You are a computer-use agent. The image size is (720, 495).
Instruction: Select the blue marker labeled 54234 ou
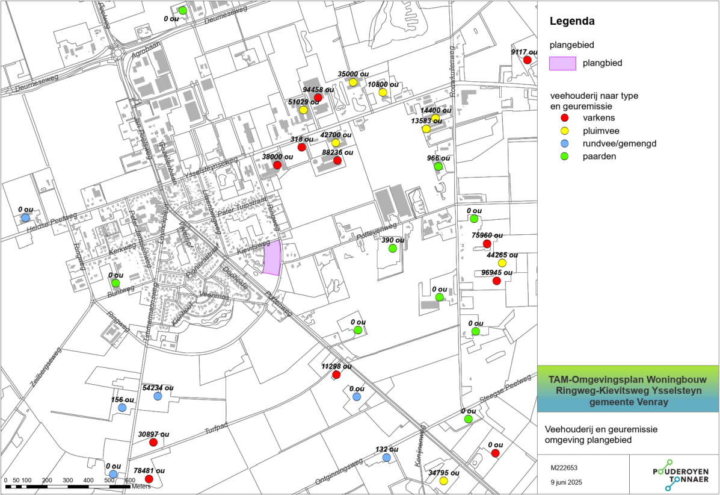coord(158,396)
